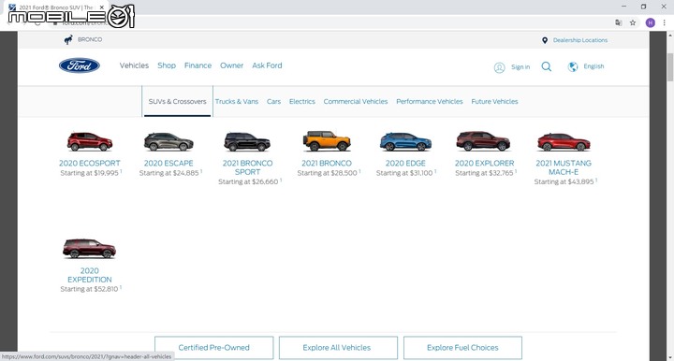Click the globe language icon
This screenshot has width=674, height=361.
(x=573, y=66)
